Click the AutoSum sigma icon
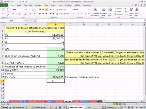The image size is (146, 109). [126, 8]
